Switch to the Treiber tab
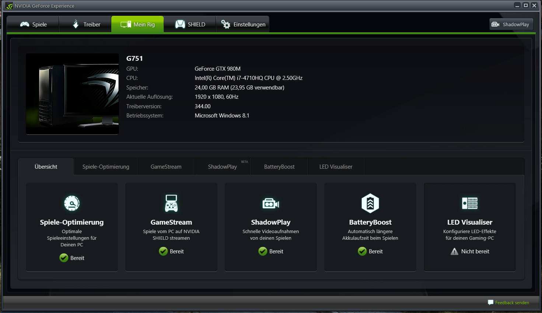 [x=85, y=24]
